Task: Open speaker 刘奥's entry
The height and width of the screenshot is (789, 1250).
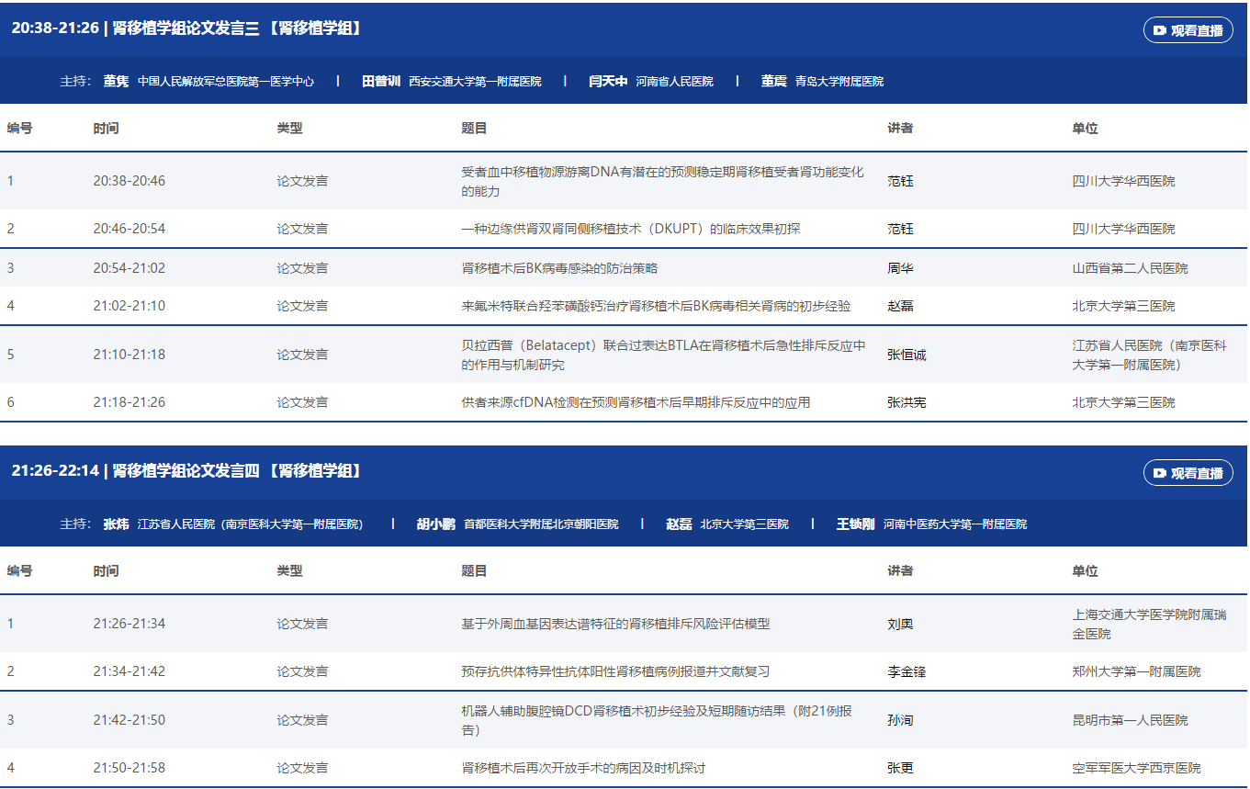Action: pyautogui.click(x=900, y=624)
